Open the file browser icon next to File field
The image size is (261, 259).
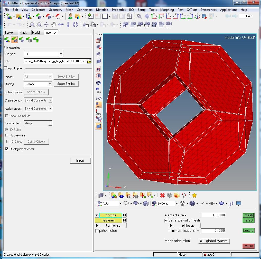click(x=89, y=61)
